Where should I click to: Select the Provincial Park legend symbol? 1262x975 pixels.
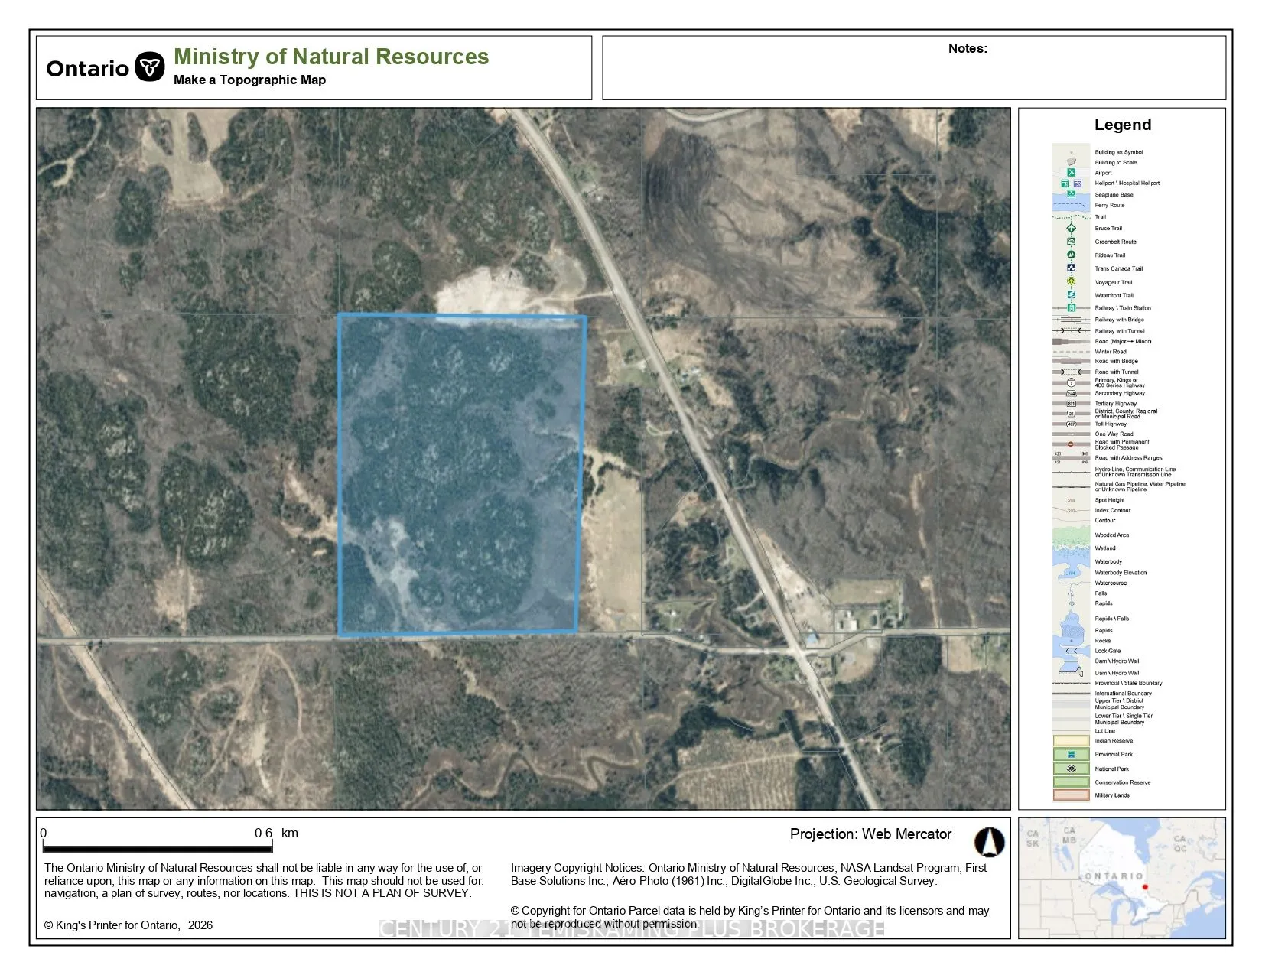click(x=1072, y=754)
